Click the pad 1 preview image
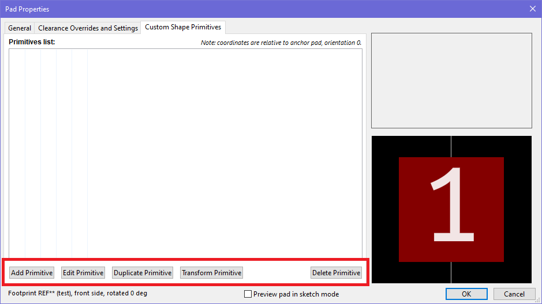The height and width of the screenshot is (304, 542). [x=451, y=210]
